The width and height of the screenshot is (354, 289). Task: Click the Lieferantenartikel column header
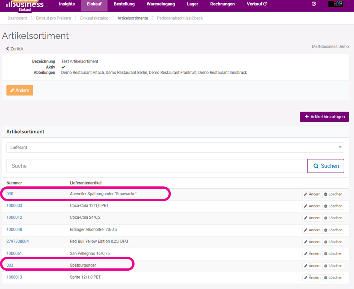point(86,183)
